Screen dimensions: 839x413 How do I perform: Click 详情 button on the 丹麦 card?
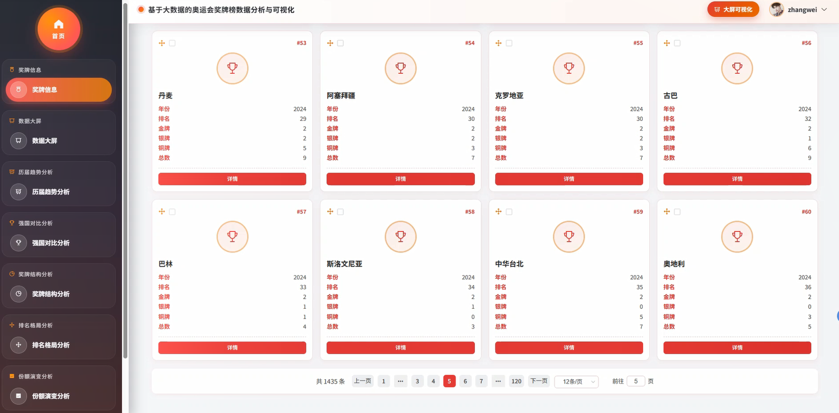click(232, 179)
